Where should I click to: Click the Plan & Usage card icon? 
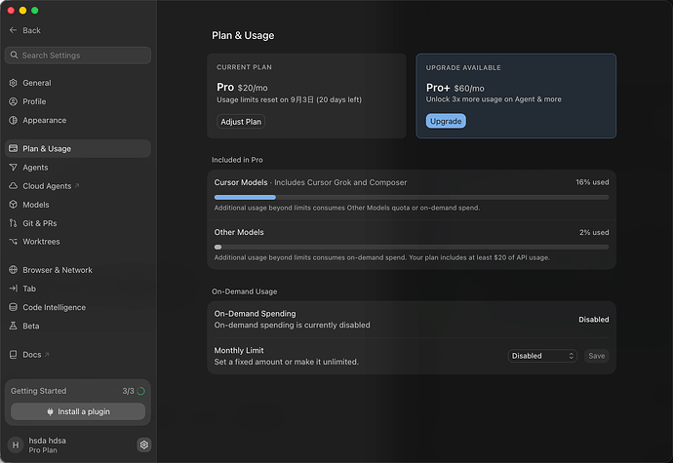(x=14, y=148)
